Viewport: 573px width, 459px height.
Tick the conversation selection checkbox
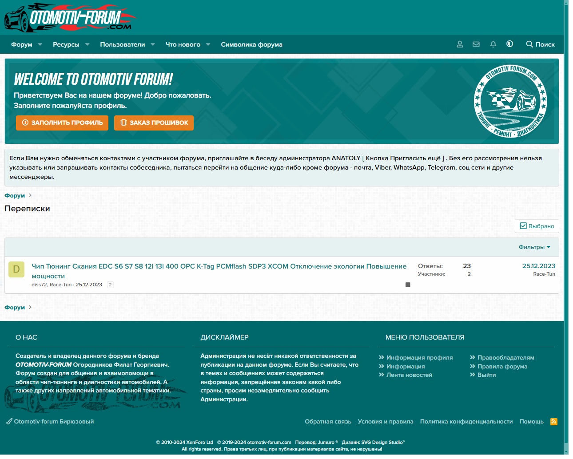tap(408, 285)
